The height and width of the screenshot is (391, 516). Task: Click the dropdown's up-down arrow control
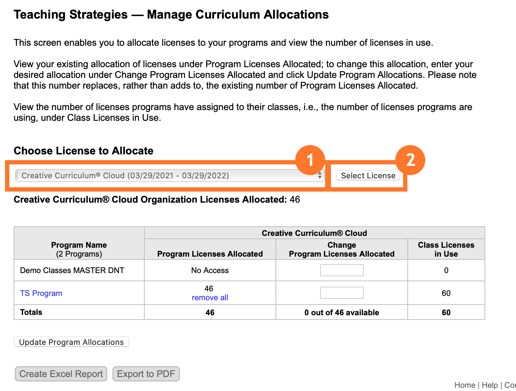(x=319, y=175)
